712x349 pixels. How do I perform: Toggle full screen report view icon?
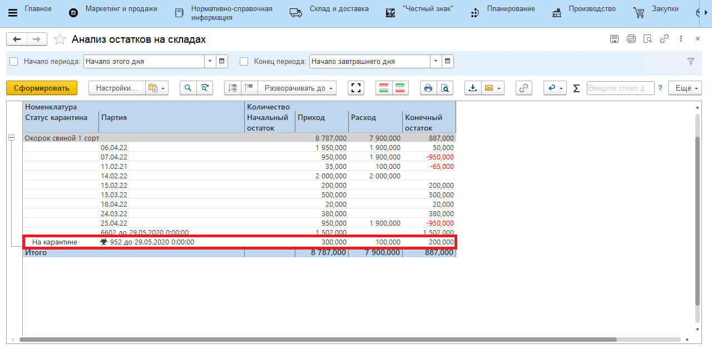click(356, 88)
